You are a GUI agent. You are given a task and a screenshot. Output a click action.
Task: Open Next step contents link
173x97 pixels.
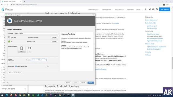(x=148, y=55)
